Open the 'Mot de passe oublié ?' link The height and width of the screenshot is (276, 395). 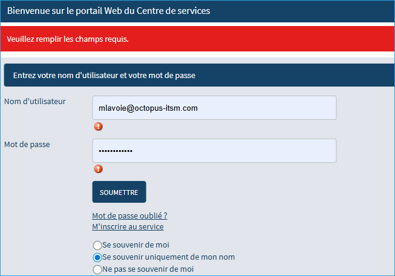(x=129, y=216)
